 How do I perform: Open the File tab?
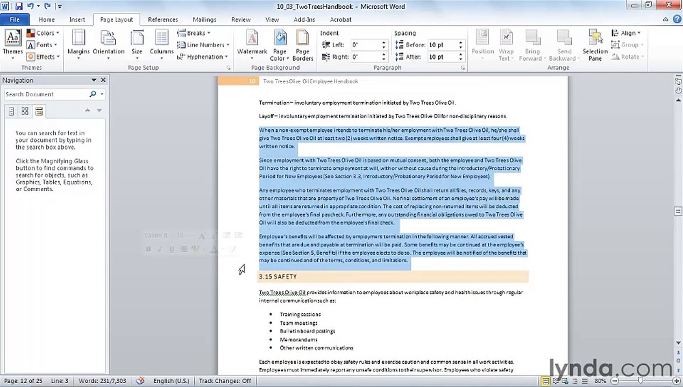[x=15, y=19]
